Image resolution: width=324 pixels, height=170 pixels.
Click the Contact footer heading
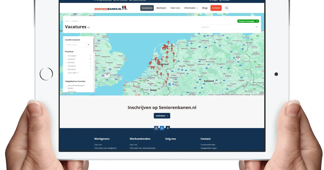tap(205, 139)
